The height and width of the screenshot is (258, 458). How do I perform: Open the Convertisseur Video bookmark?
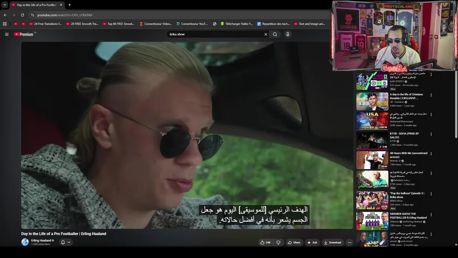[x=155, y=24]
